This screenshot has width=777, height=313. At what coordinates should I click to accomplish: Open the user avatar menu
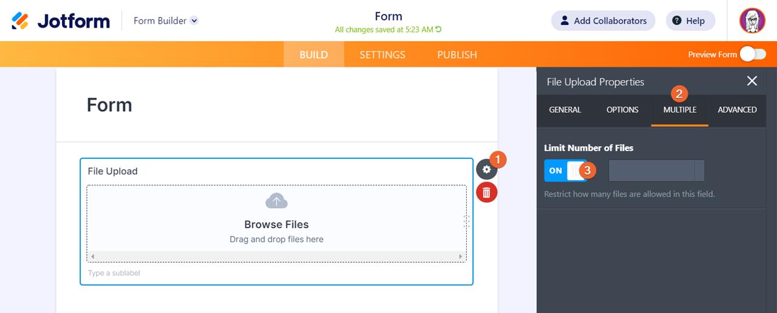click(x=752, y=21)
